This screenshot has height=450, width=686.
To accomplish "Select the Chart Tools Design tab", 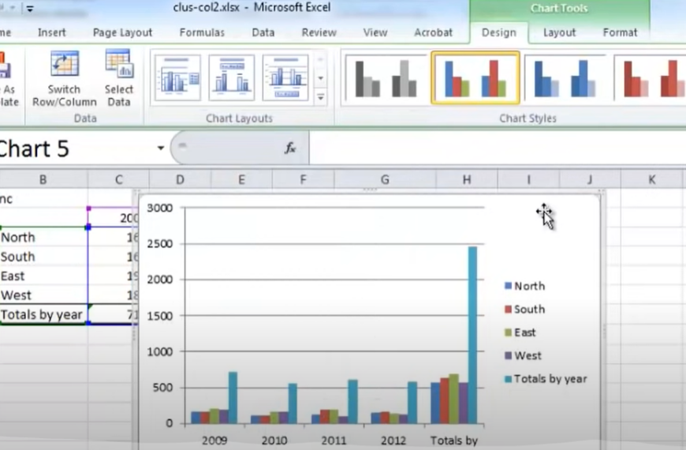I will pos(499,32).
